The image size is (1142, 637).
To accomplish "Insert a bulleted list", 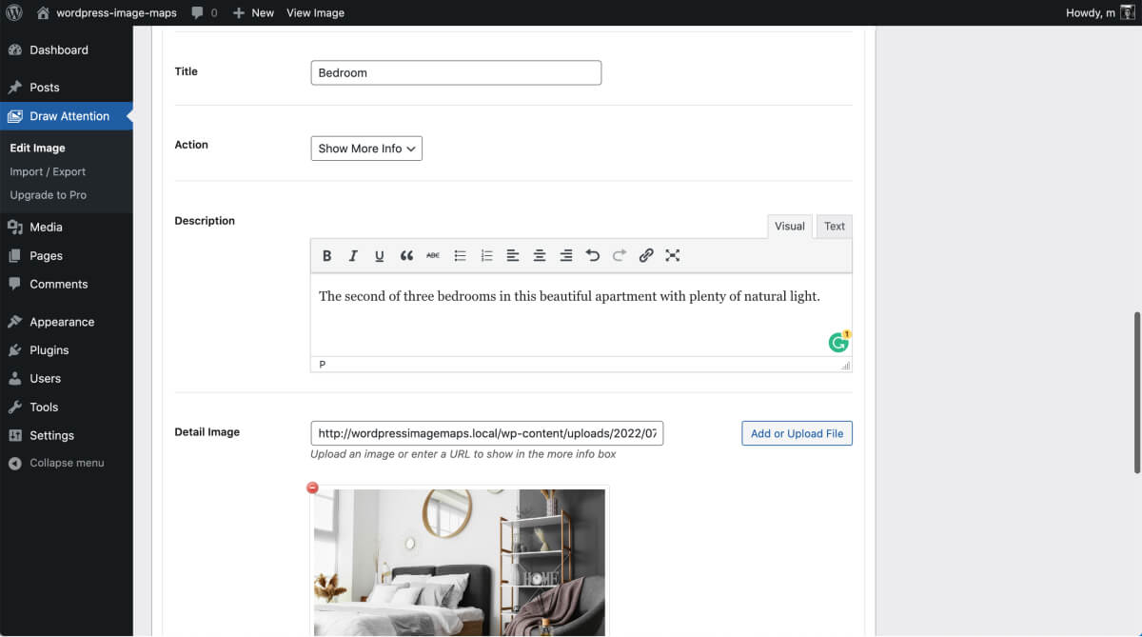I will (x=460, y=255).
